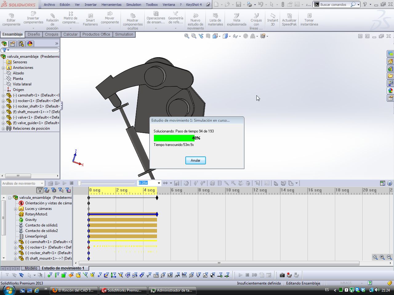Create Nuevo estudio de movimiento

click(195, 21)
